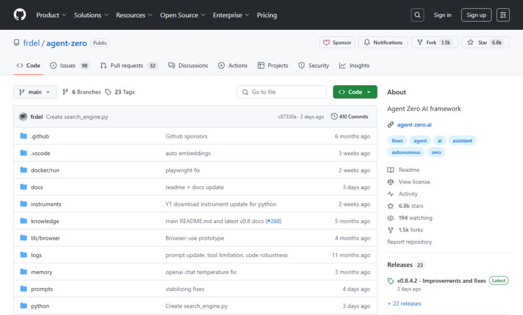523x315 pixels.
Task: Click the Sign in link
Action: pos(442,15)
